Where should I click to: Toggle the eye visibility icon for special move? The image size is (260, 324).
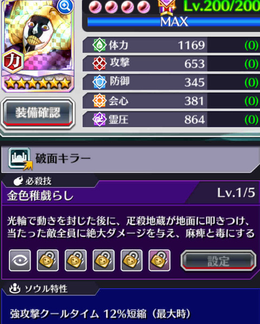pos(20,260)
